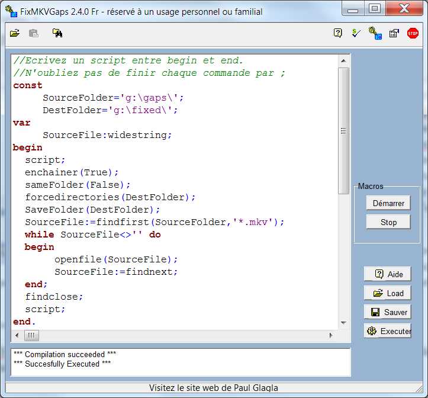Click the horizontal scrollbar's right arrow
Image resolution: width=428 pixels, height=398 pixels.
click(331, 335)
